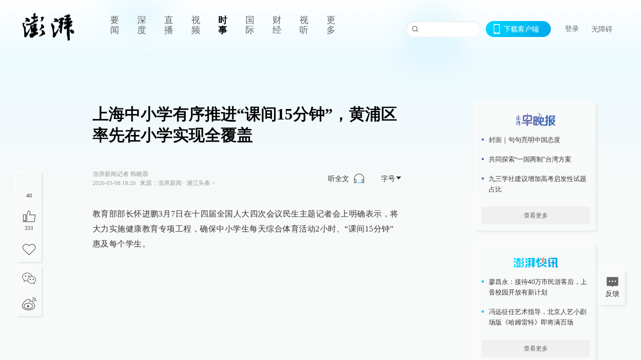The height and width of the screenshot is (360, 641).
Task: Share article via WeChat icon
Action: 29,278
